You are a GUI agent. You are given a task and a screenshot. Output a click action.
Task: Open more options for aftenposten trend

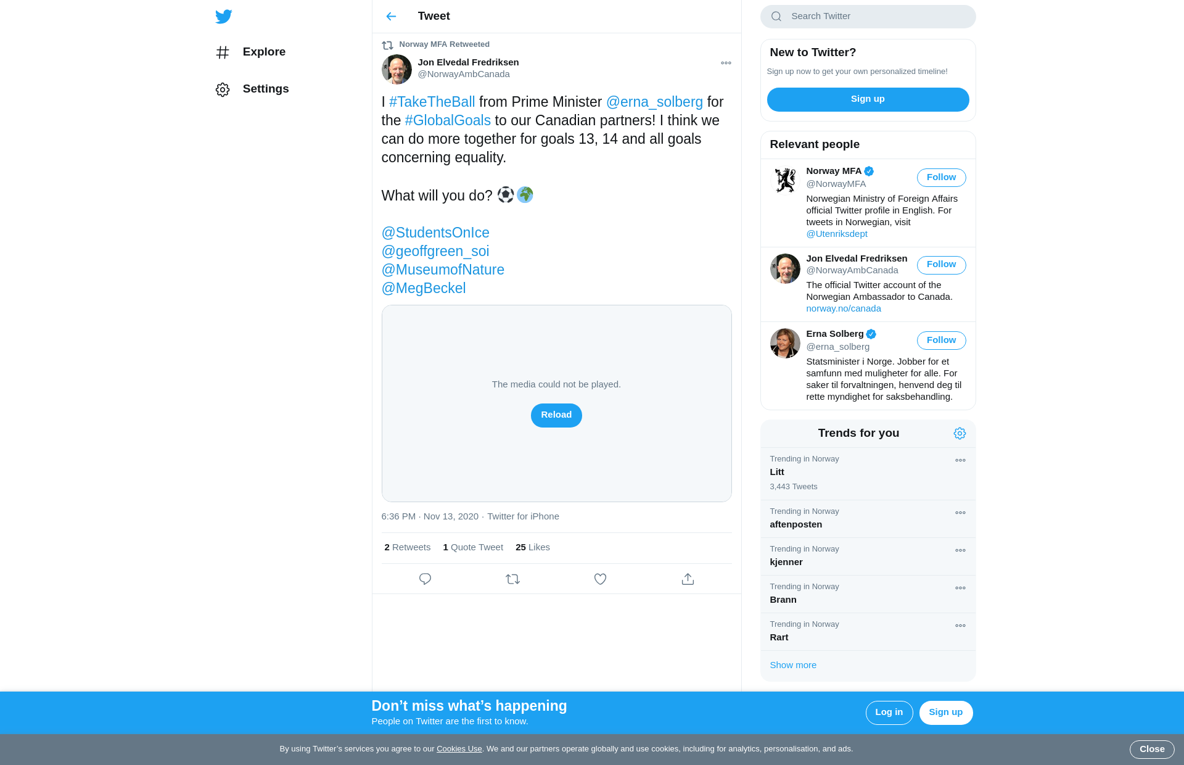click(960, 513)
